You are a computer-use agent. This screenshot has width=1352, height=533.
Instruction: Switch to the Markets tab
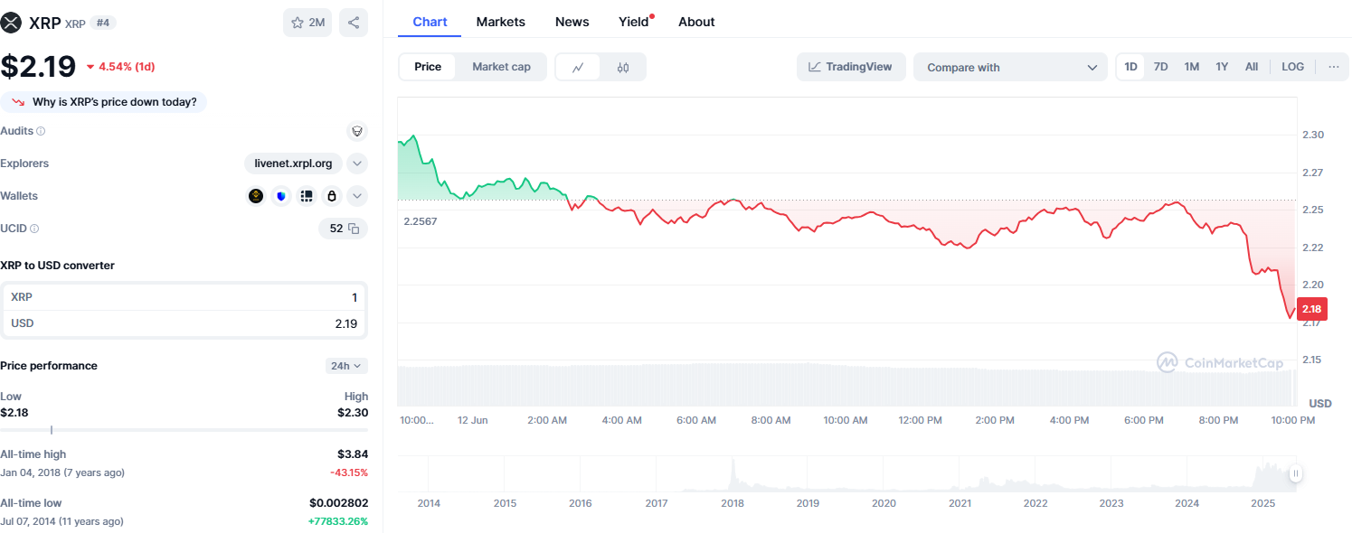click(x=500, y=22)
